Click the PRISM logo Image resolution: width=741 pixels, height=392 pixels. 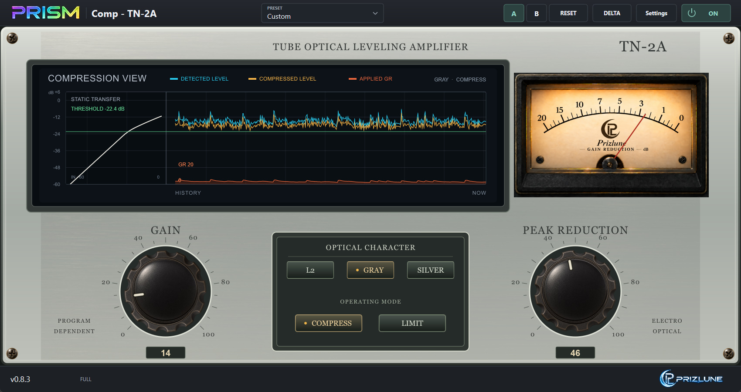click(46, 13)
